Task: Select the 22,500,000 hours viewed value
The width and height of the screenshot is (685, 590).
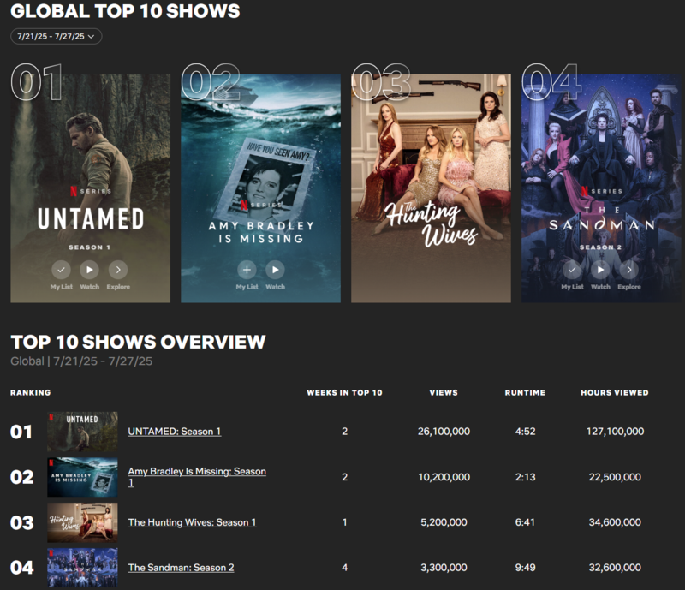Action: (x=615, y=477)
